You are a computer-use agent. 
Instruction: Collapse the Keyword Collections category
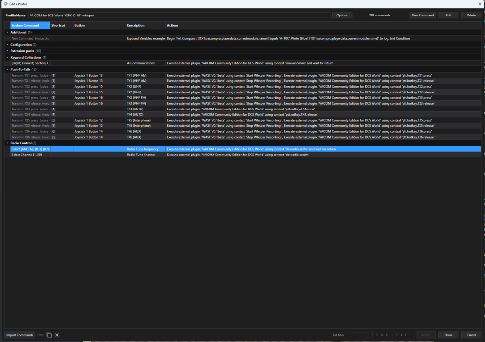click(7, 57)
